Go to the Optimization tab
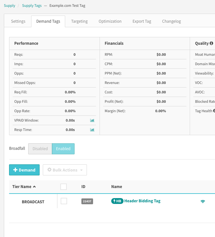Image resolution: width=215 pixels, height=237 pixels. coord(110,21)
